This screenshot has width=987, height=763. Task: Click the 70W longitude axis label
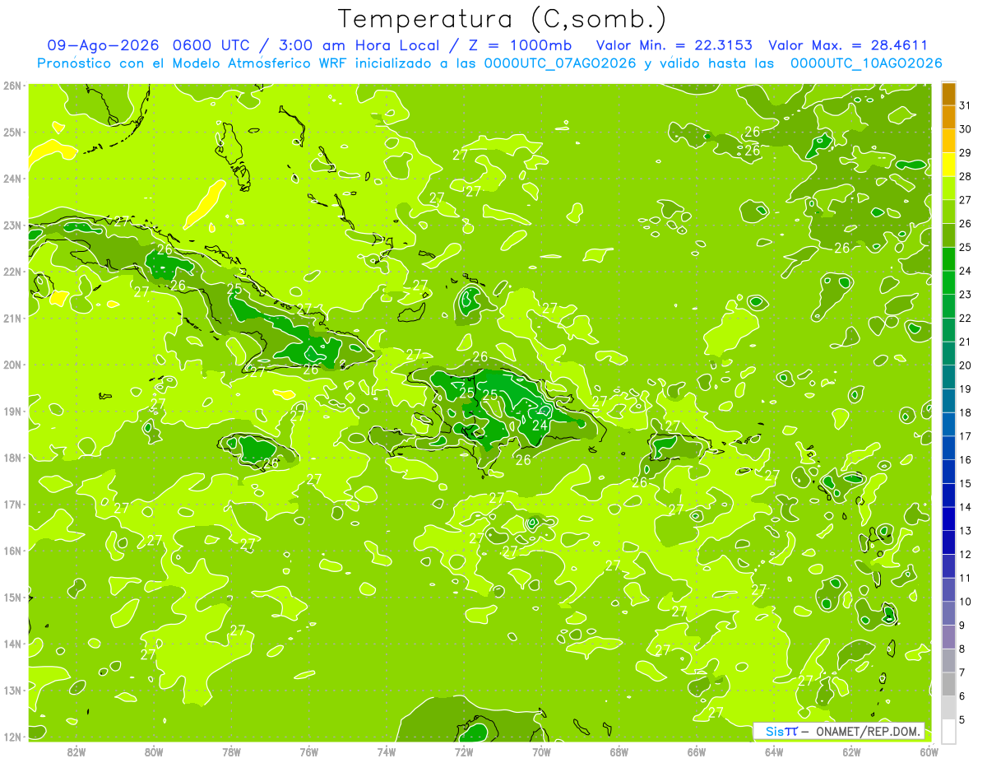541,751
